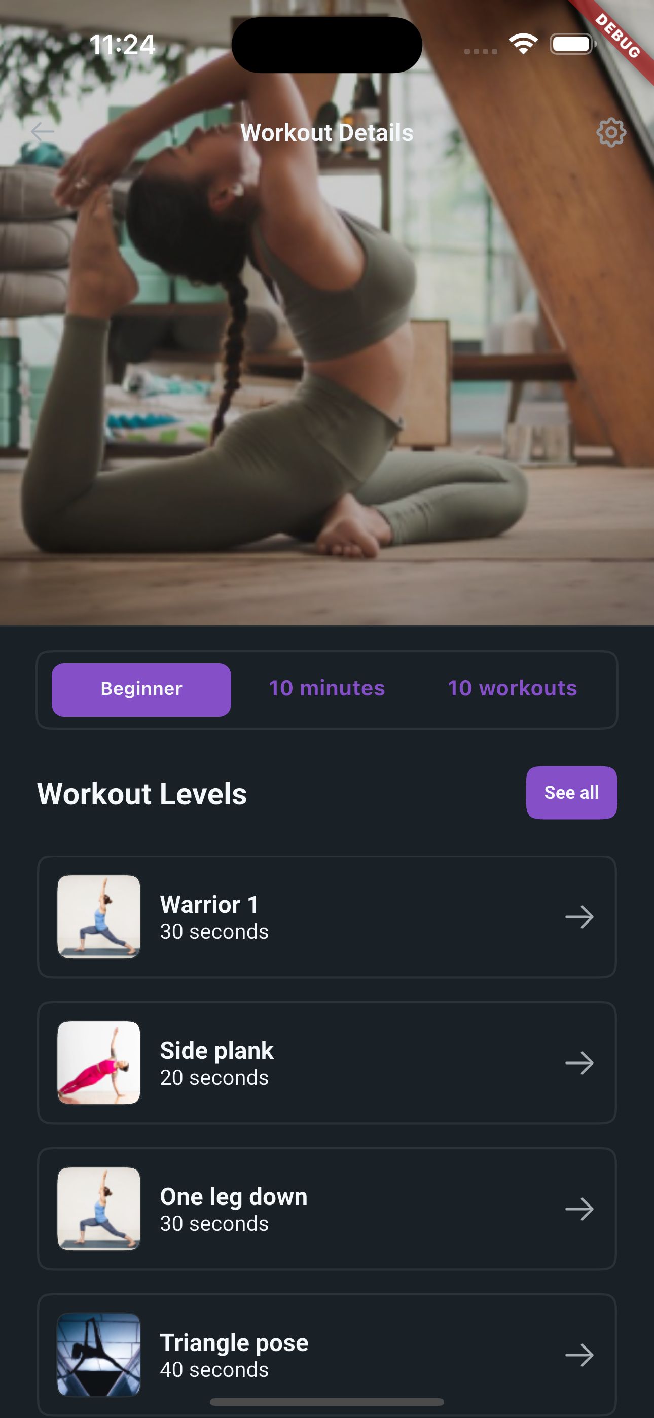Tap the Wi-Fi status icon
Viewport: 654px width, 1418px height.
pos(523,44)
